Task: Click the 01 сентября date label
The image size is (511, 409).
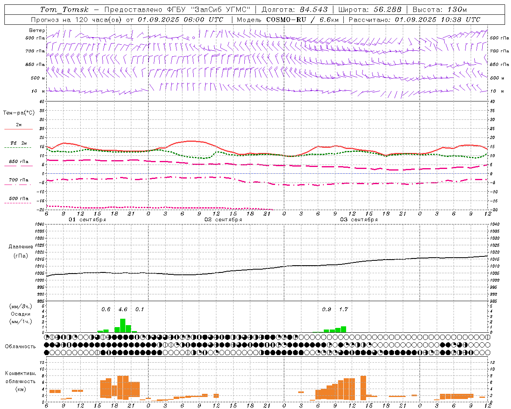Action: pos(87,220)
